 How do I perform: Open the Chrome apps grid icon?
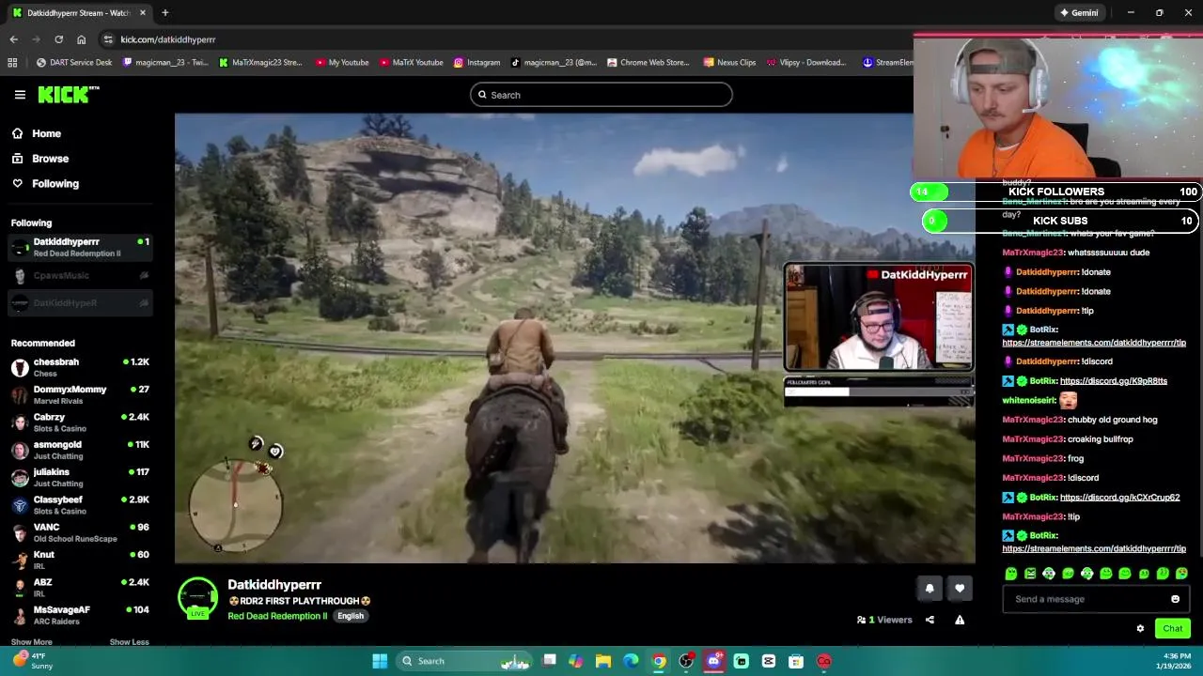pyautogui.click(x=12, y=63)
